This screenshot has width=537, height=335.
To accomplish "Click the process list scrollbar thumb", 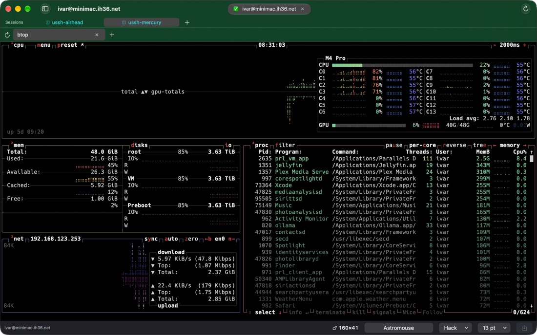I will point(532,159).
